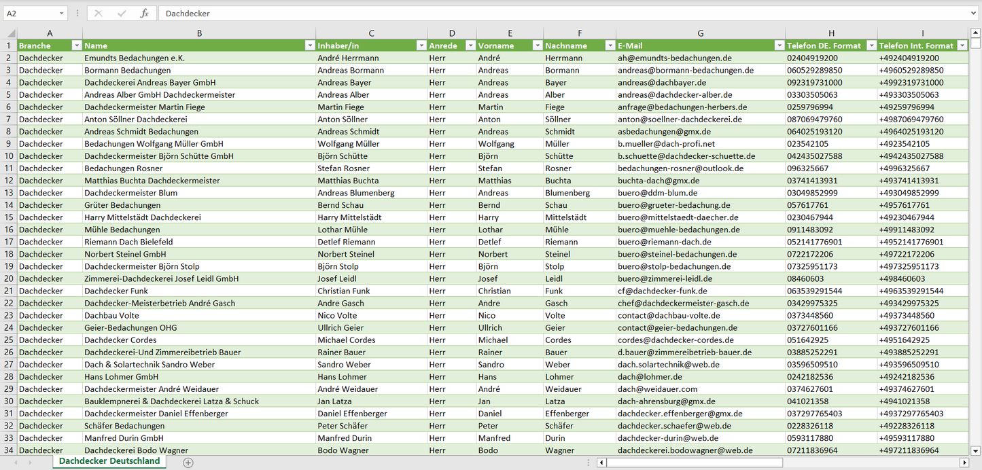Add a new sheet with plus icon
This screenshot has width=982, height=470.
tap(188, 463)
